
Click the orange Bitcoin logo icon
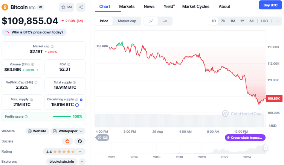pyautogui.click(x=5, y=7)
